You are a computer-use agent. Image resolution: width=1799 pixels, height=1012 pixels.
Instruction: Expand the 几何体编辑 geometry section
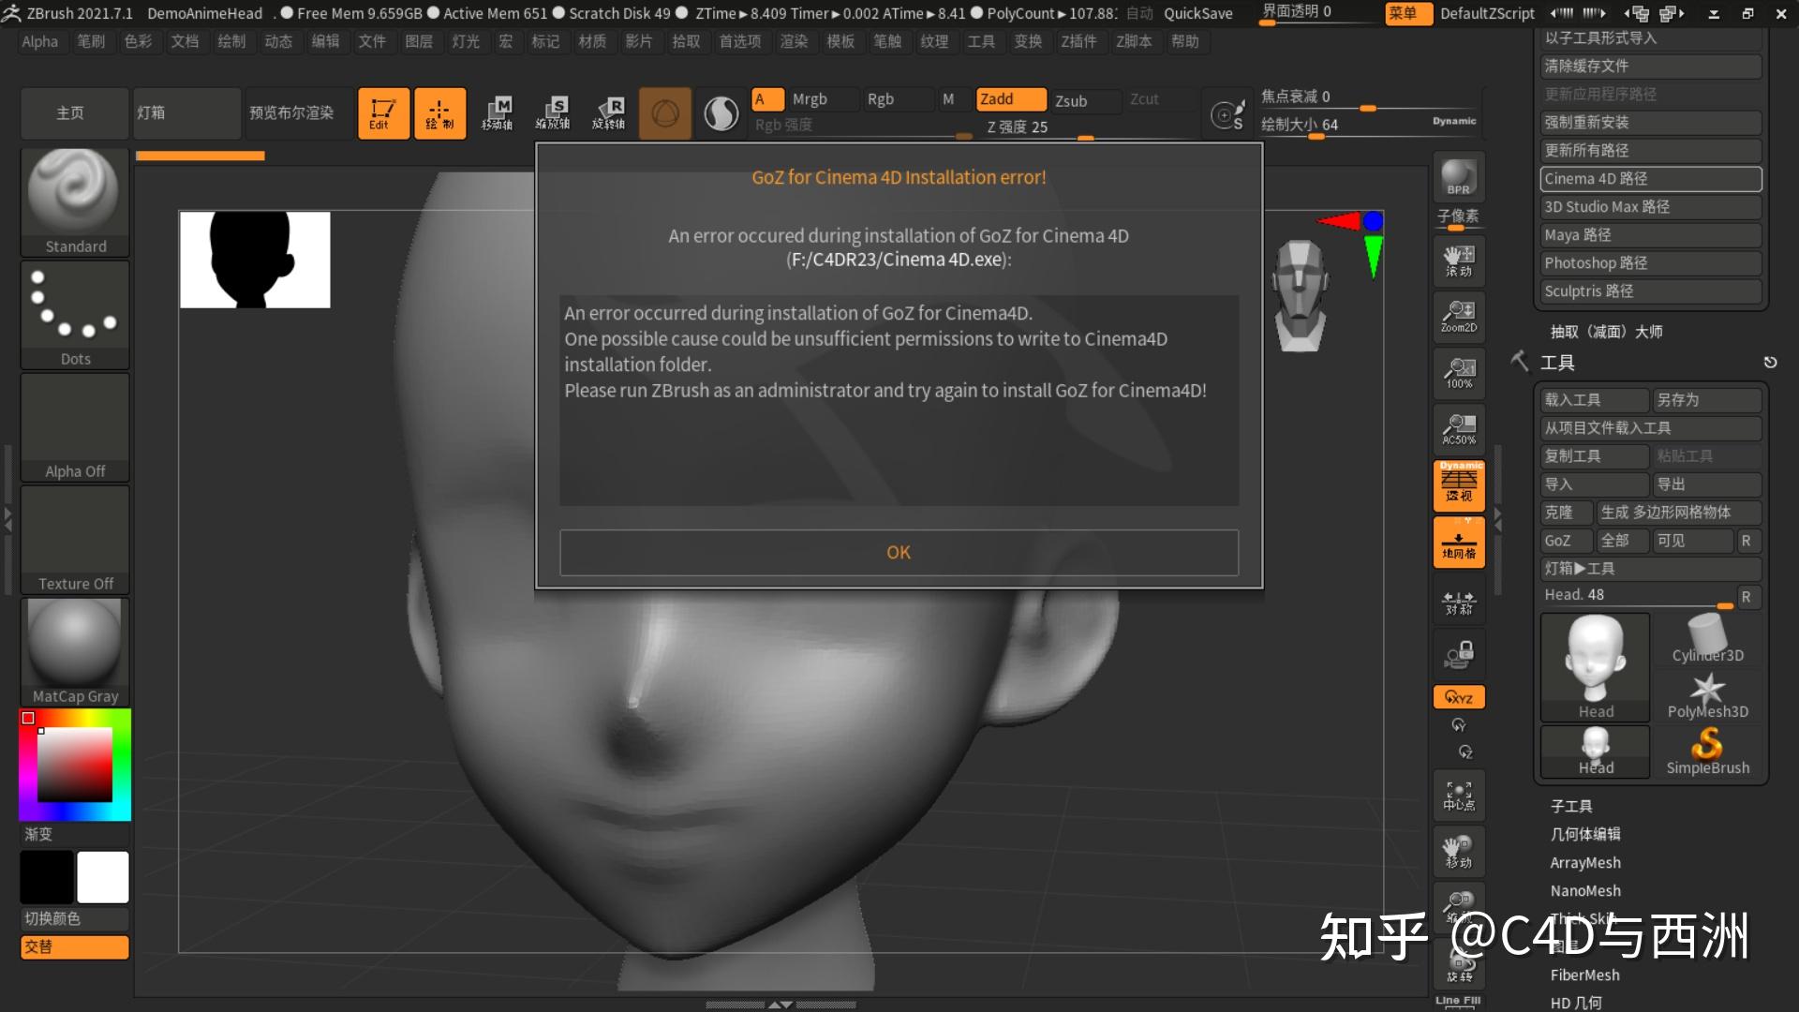tap(1584, 834)
